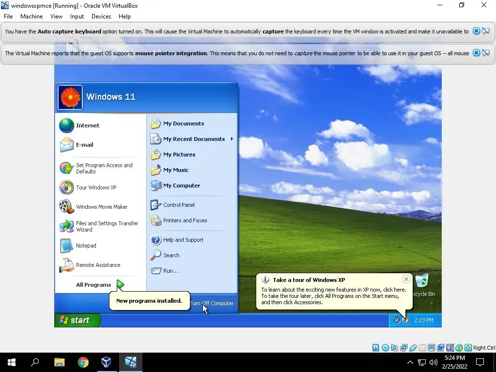Click the XP tray clock showing 2:23 PM
The image size is (496, 372).
[423, 320]
